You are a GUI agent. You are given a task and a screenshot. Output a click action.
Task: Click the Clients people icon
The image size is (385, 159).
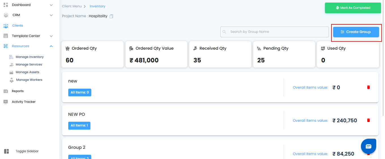[6, 26]
